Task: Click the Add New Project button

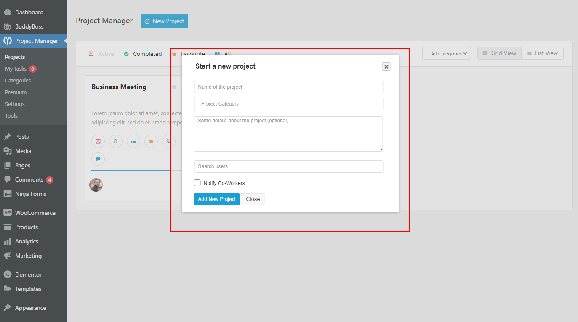Action: 216,199
